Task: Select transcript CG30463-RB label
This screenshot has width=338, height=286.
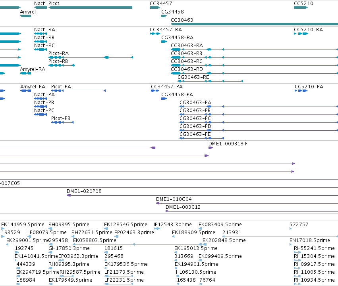Action: [186, 53]
